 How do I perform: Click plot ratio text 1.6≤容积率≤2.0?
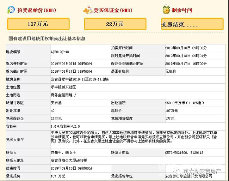pyautogui.click(x=65, y=126)
